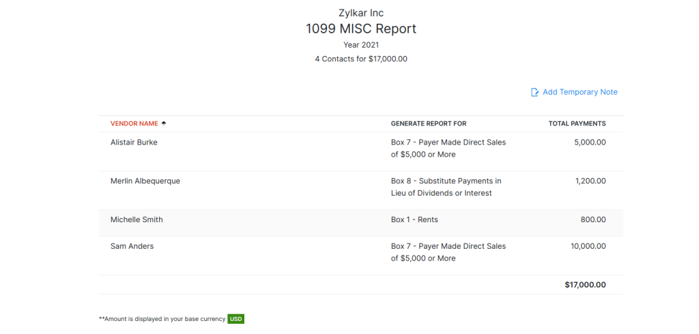Click the sort arrow beside Vendor Name

164,123
